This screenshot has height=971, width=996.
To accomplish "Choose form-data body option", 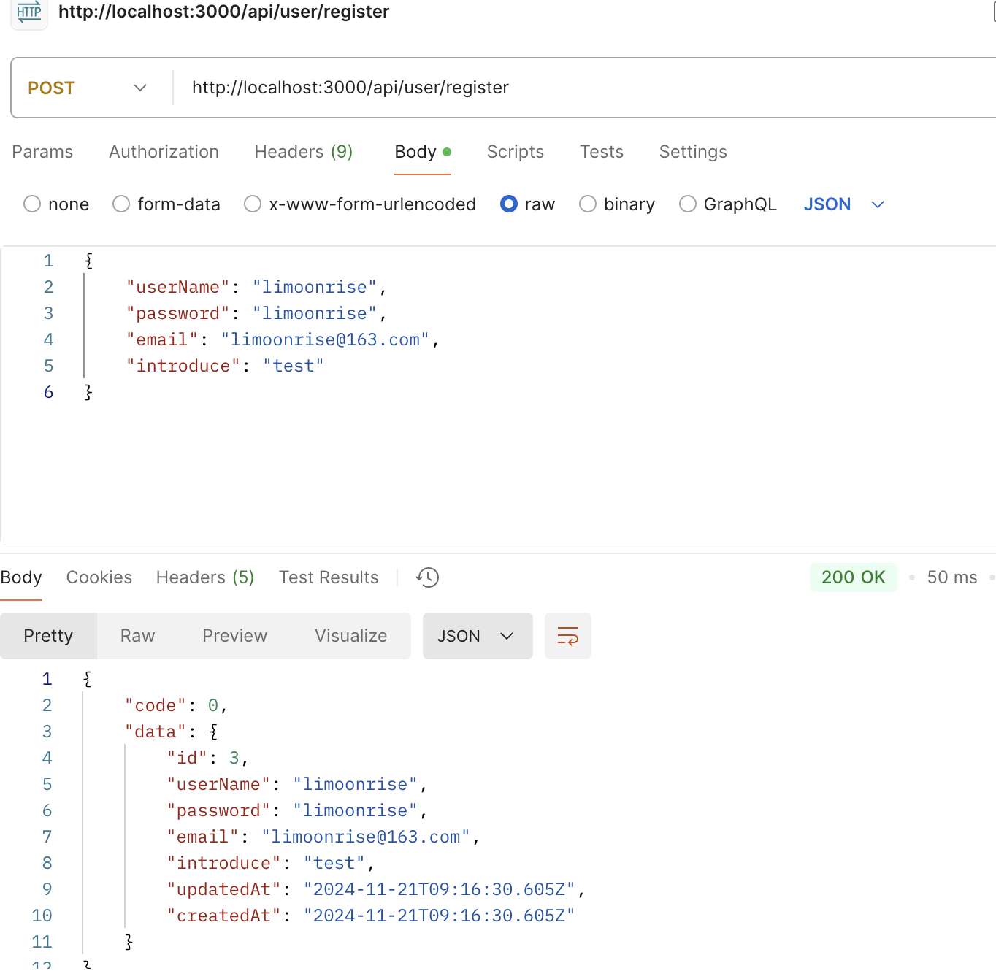I will click(121, 204).
